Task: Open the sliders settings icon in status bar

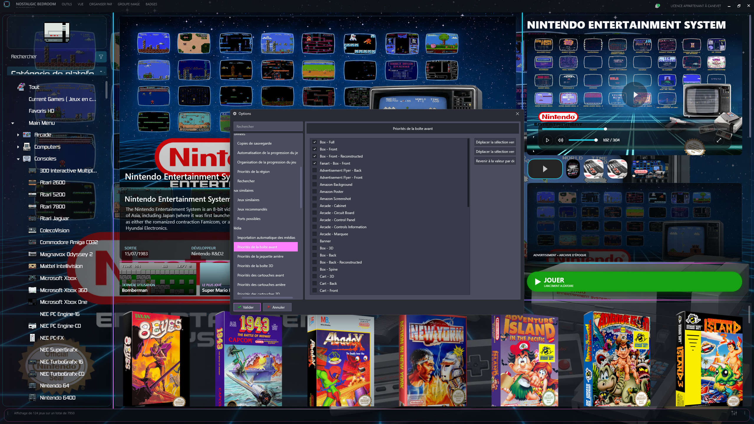Action: click(734, 413)
